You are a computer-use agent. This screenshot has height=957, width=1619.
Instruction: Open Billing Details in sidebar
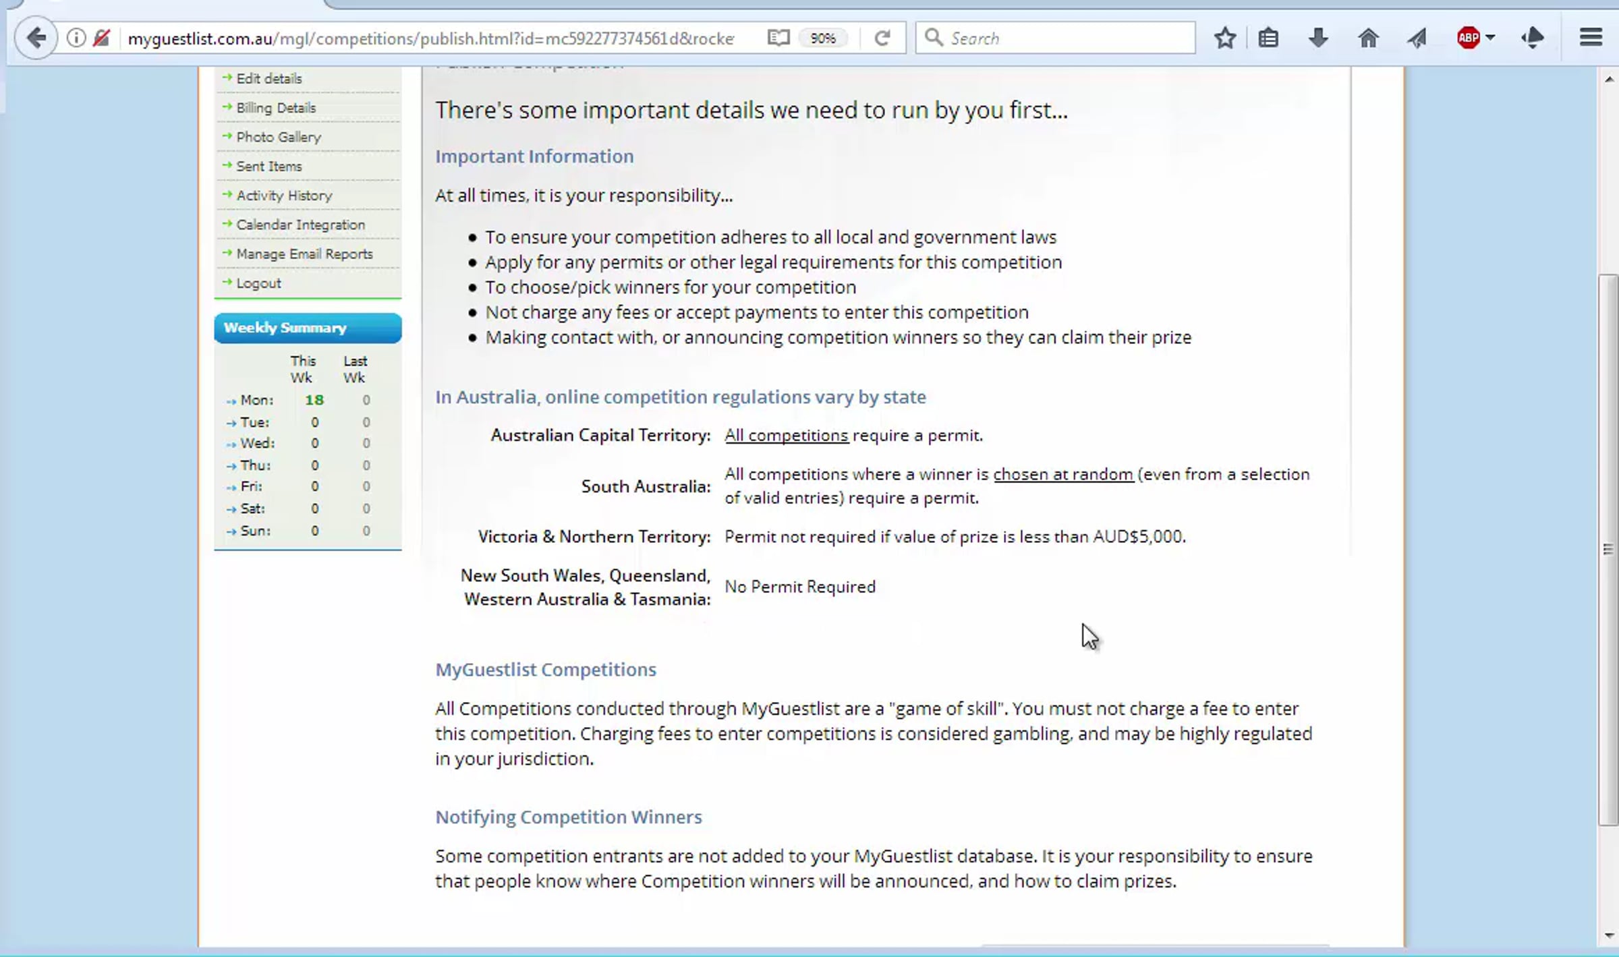click(x=275, y=108)
